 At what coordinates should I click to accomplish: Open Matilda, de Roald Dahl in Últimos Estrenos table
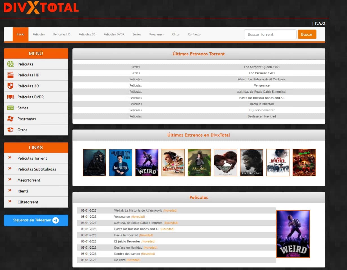(x=262, y=92)
